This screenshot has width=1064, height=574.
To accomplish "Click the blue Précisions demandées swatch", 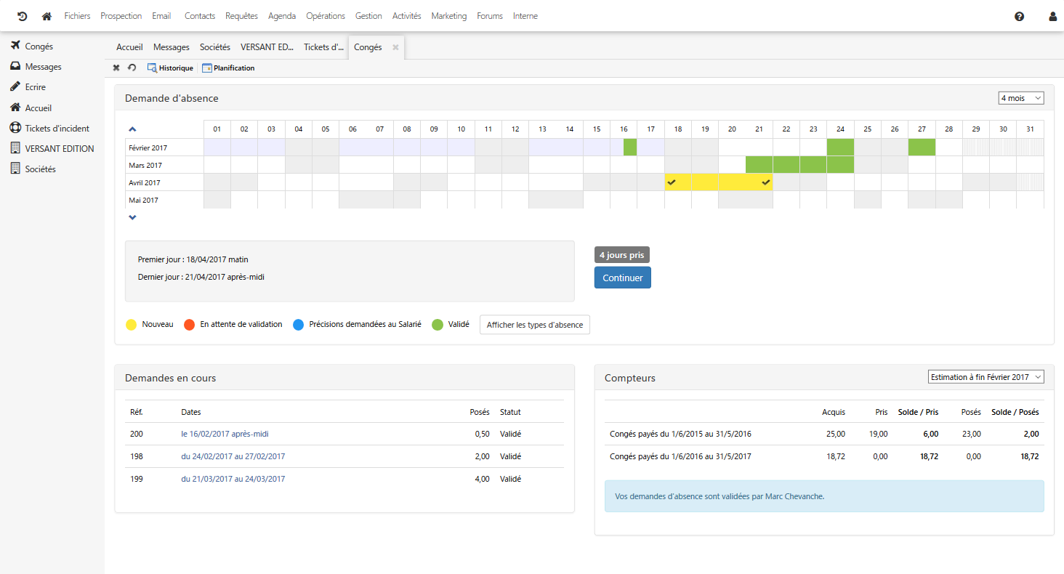I will [x=299, y=325].
